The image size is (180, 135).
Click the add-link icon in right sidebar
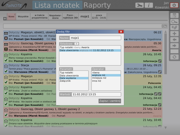pos(174,28)
